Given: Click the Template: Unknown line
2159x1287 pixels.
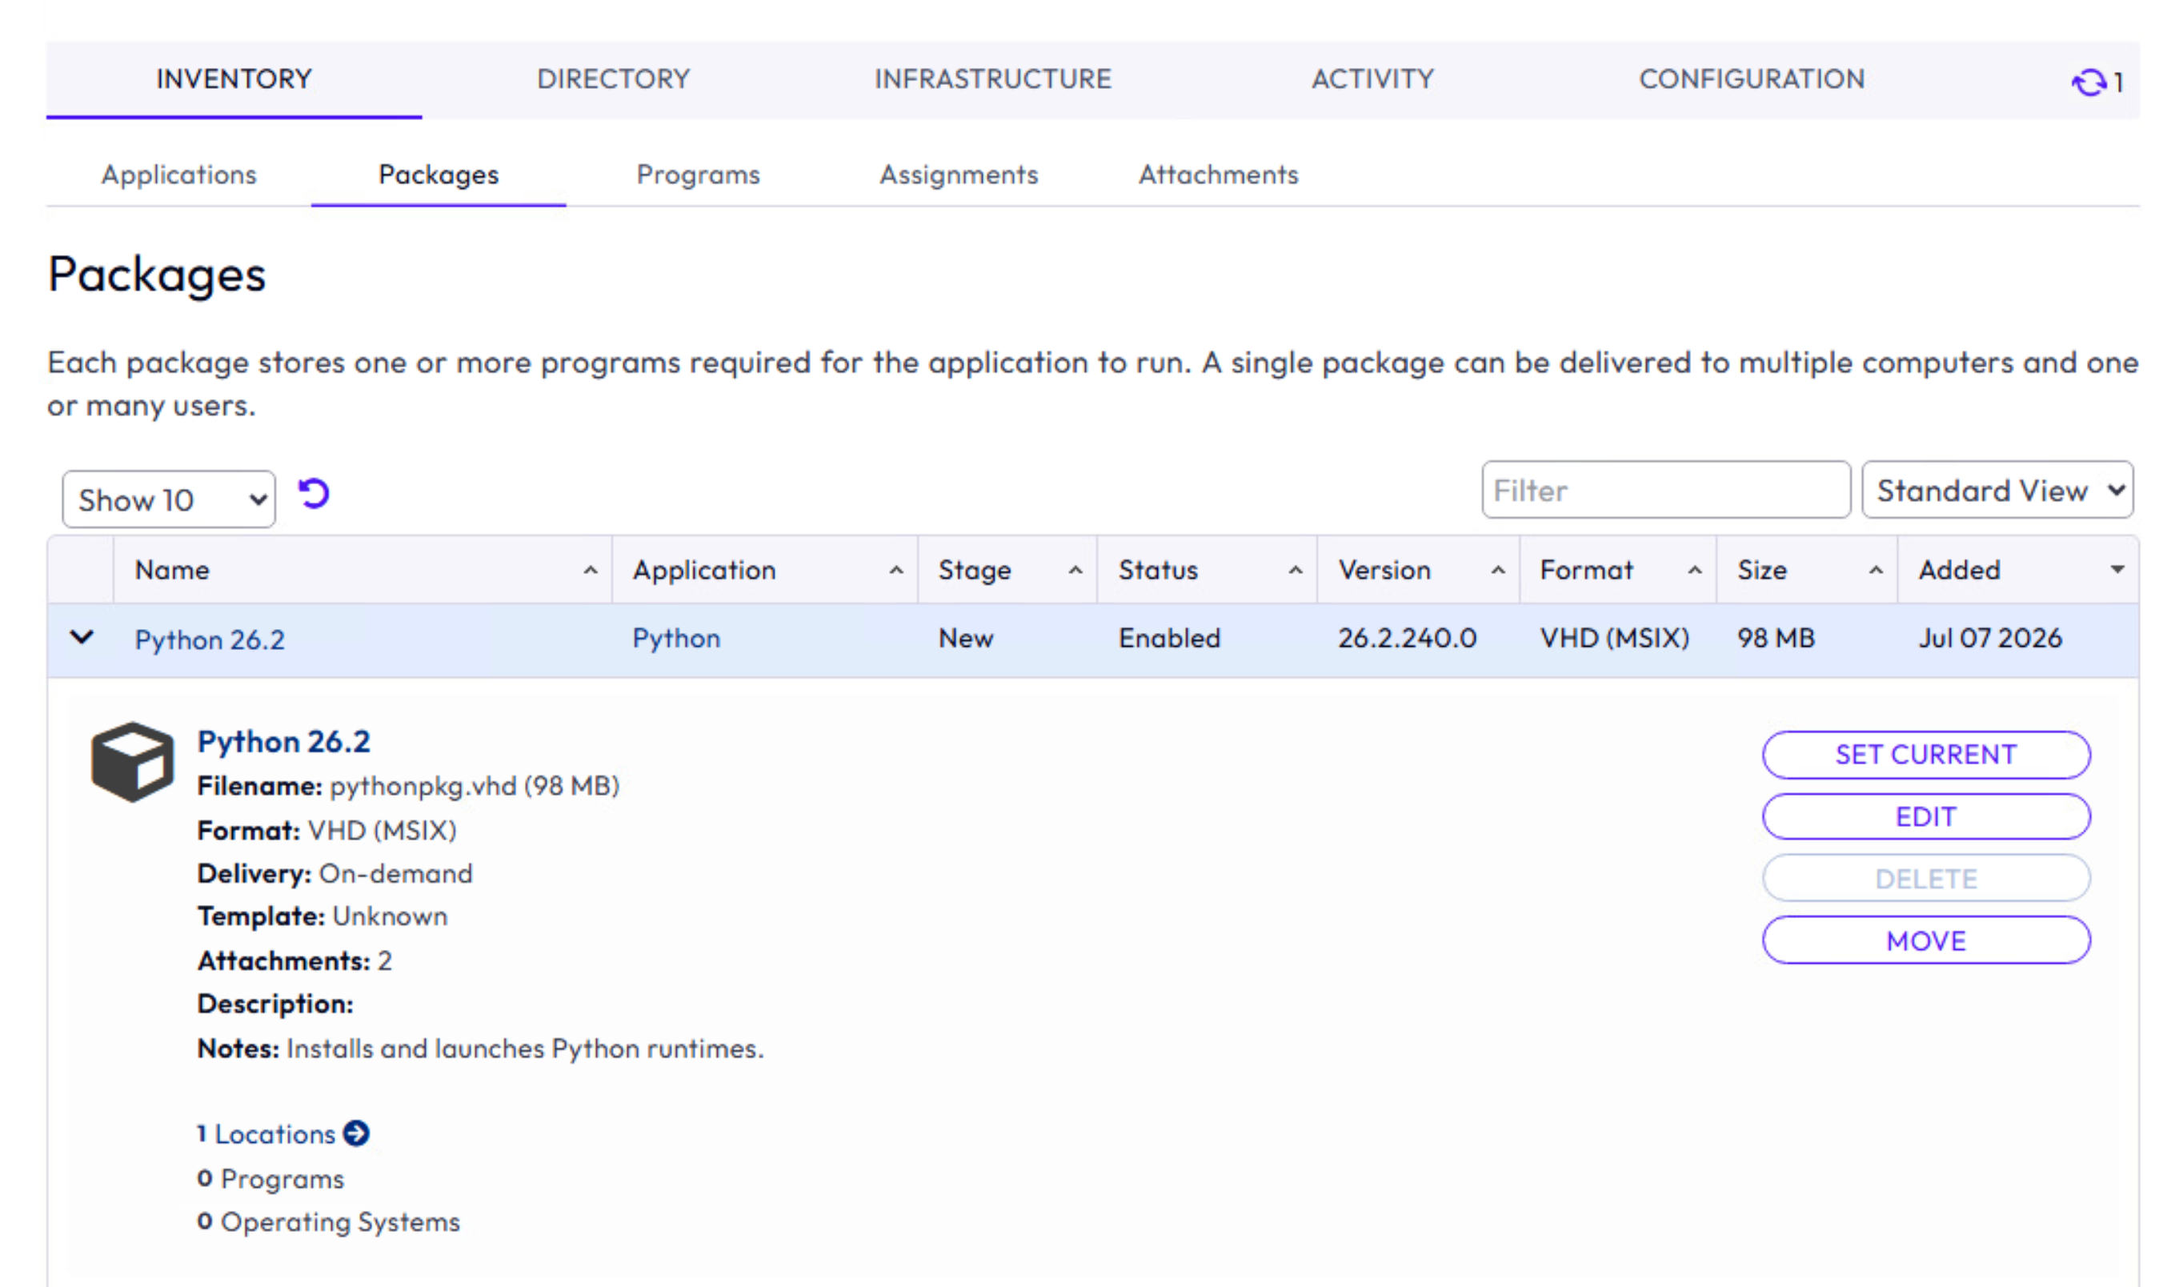Looking at the screenshot, I should click(x=322, y=916).
